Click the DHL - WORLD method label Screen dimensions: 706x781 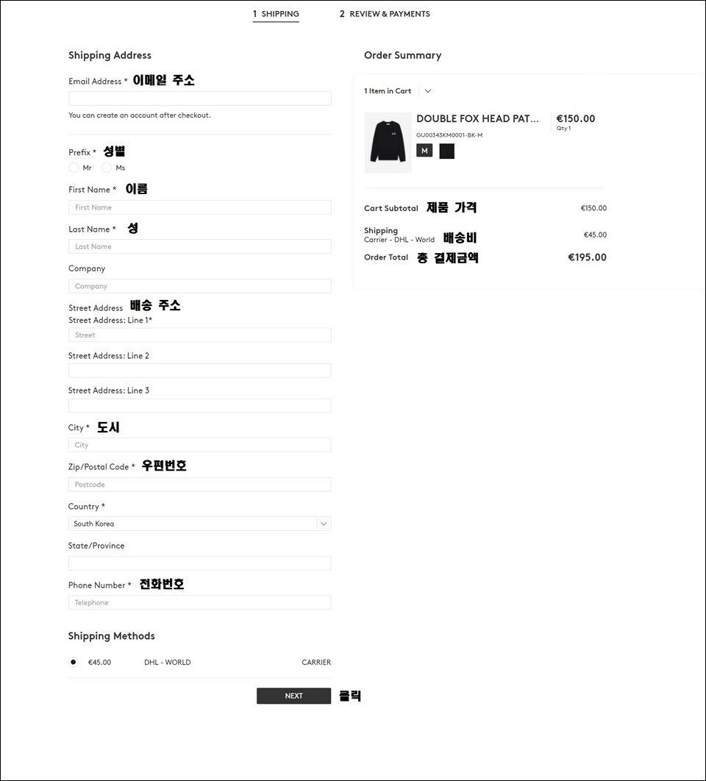coord(168,662)
